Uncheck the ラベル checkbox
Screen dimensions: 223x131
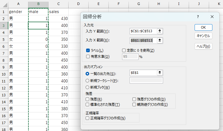tap(88, 51)
